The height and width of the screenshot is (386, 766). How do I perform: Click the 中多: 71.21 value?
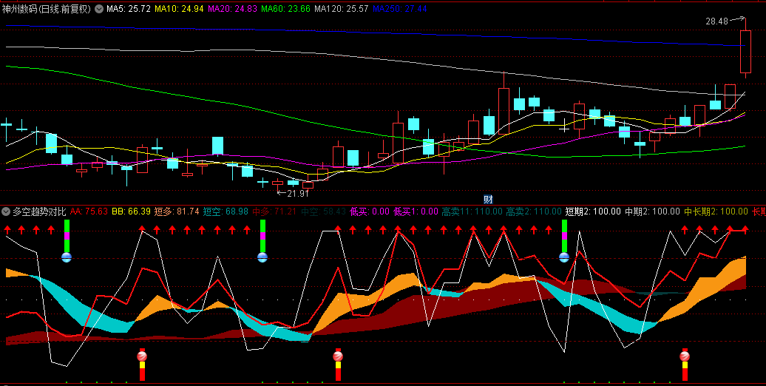[274, 211]
